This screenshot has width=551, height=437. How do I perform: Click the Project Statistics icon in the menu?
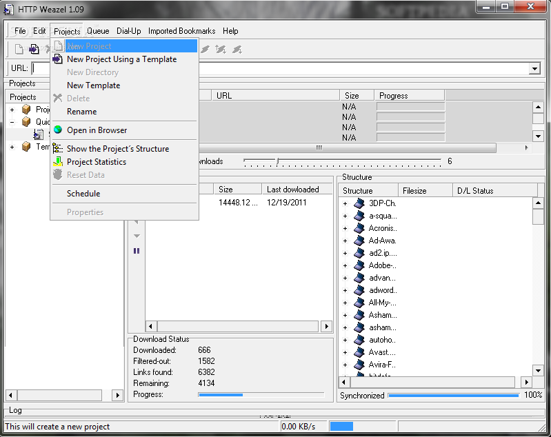click(x=58, y=161)
